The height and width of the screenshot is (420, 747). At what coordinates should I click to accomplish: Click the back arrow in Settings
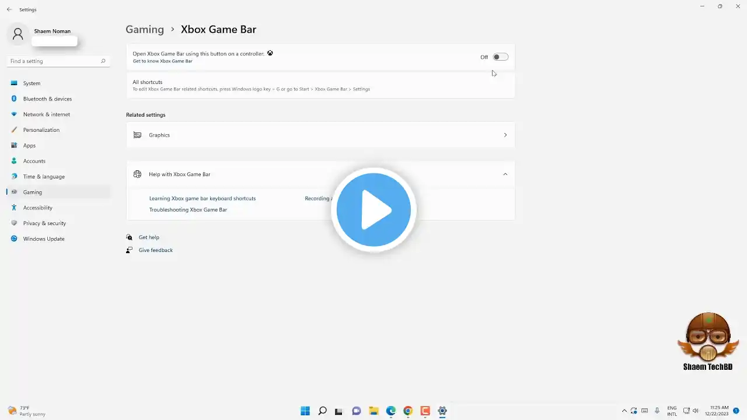tap(9, 10)
